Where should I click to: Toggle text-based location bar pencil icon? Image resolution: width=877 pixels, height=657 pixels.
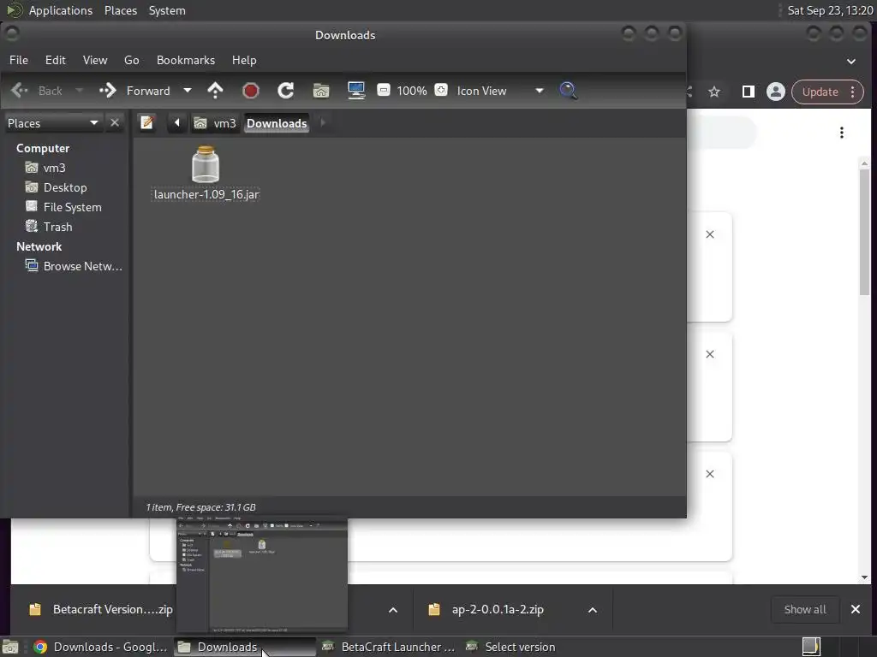coord(147,122)
